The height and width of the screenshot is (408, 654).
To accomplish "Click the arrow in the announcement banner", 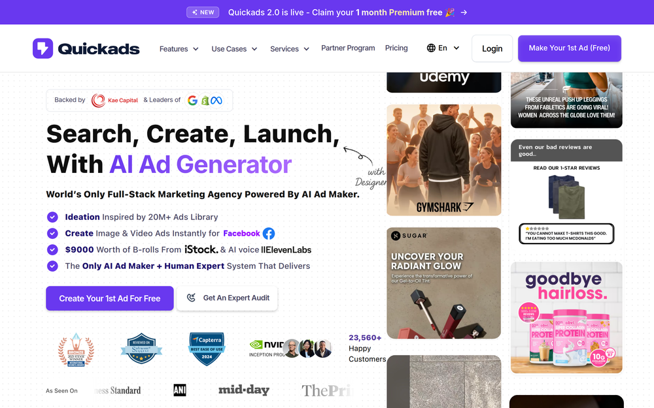I will 464,12.
